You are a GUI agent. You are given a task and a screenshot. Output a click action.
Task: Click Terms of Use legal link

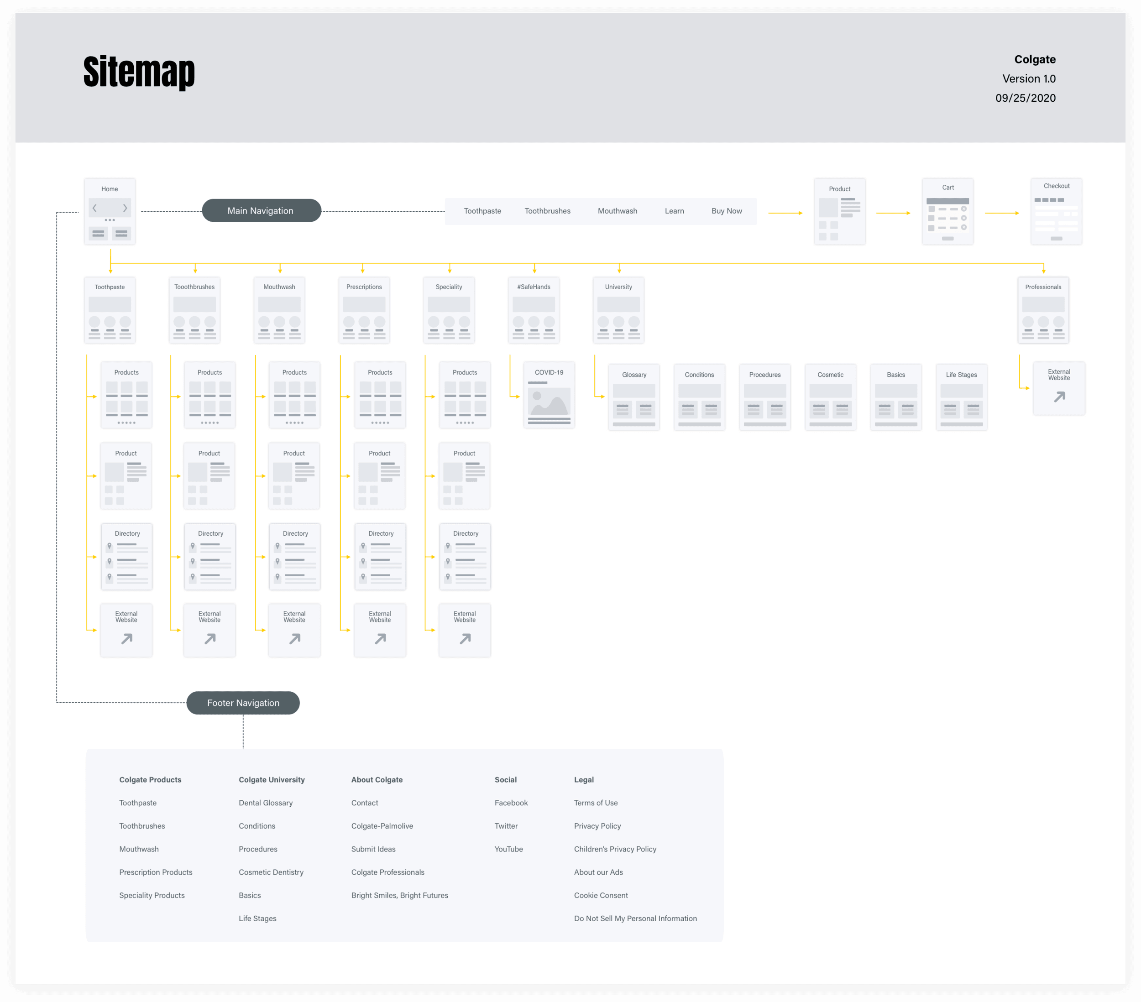pos(596,803)
